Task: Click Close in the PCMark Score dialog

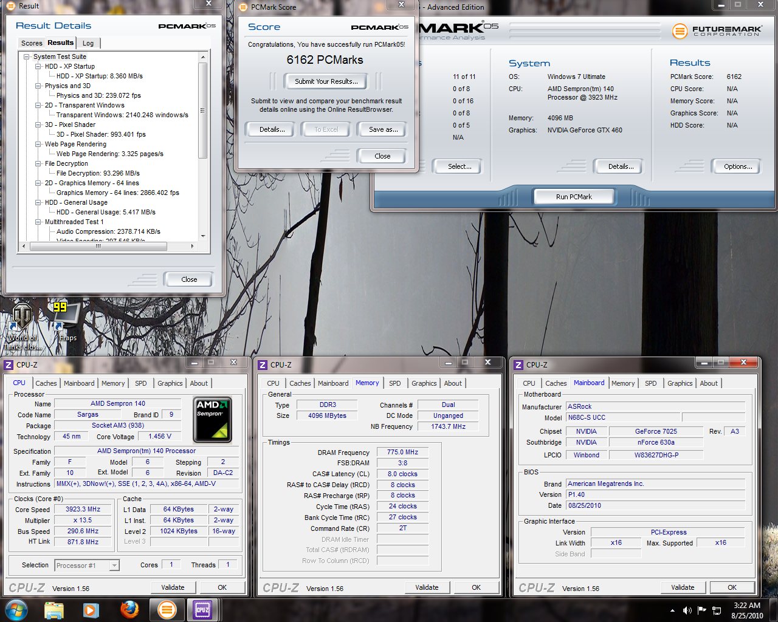Action: 382,156
